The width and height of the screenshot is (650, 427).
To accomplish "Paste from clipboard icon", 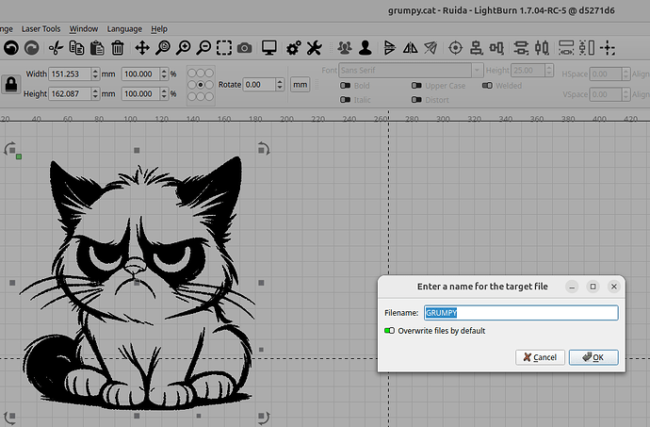I will (97, 48).
